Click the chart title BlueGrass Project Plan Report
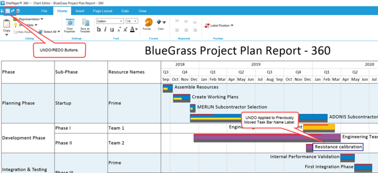 pyautogui.click(x=238, y=51)
